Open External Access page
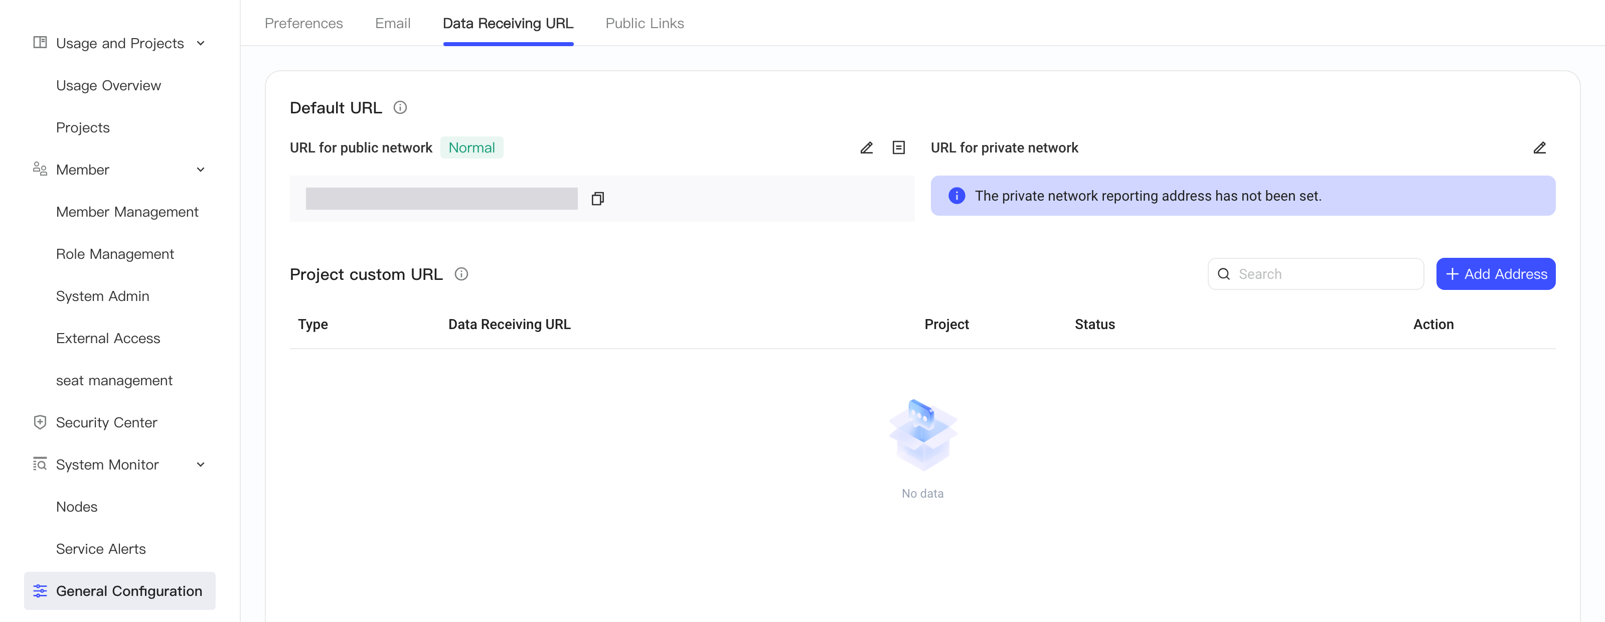Viewport: 1605px width, 622px height. point(108,339)
